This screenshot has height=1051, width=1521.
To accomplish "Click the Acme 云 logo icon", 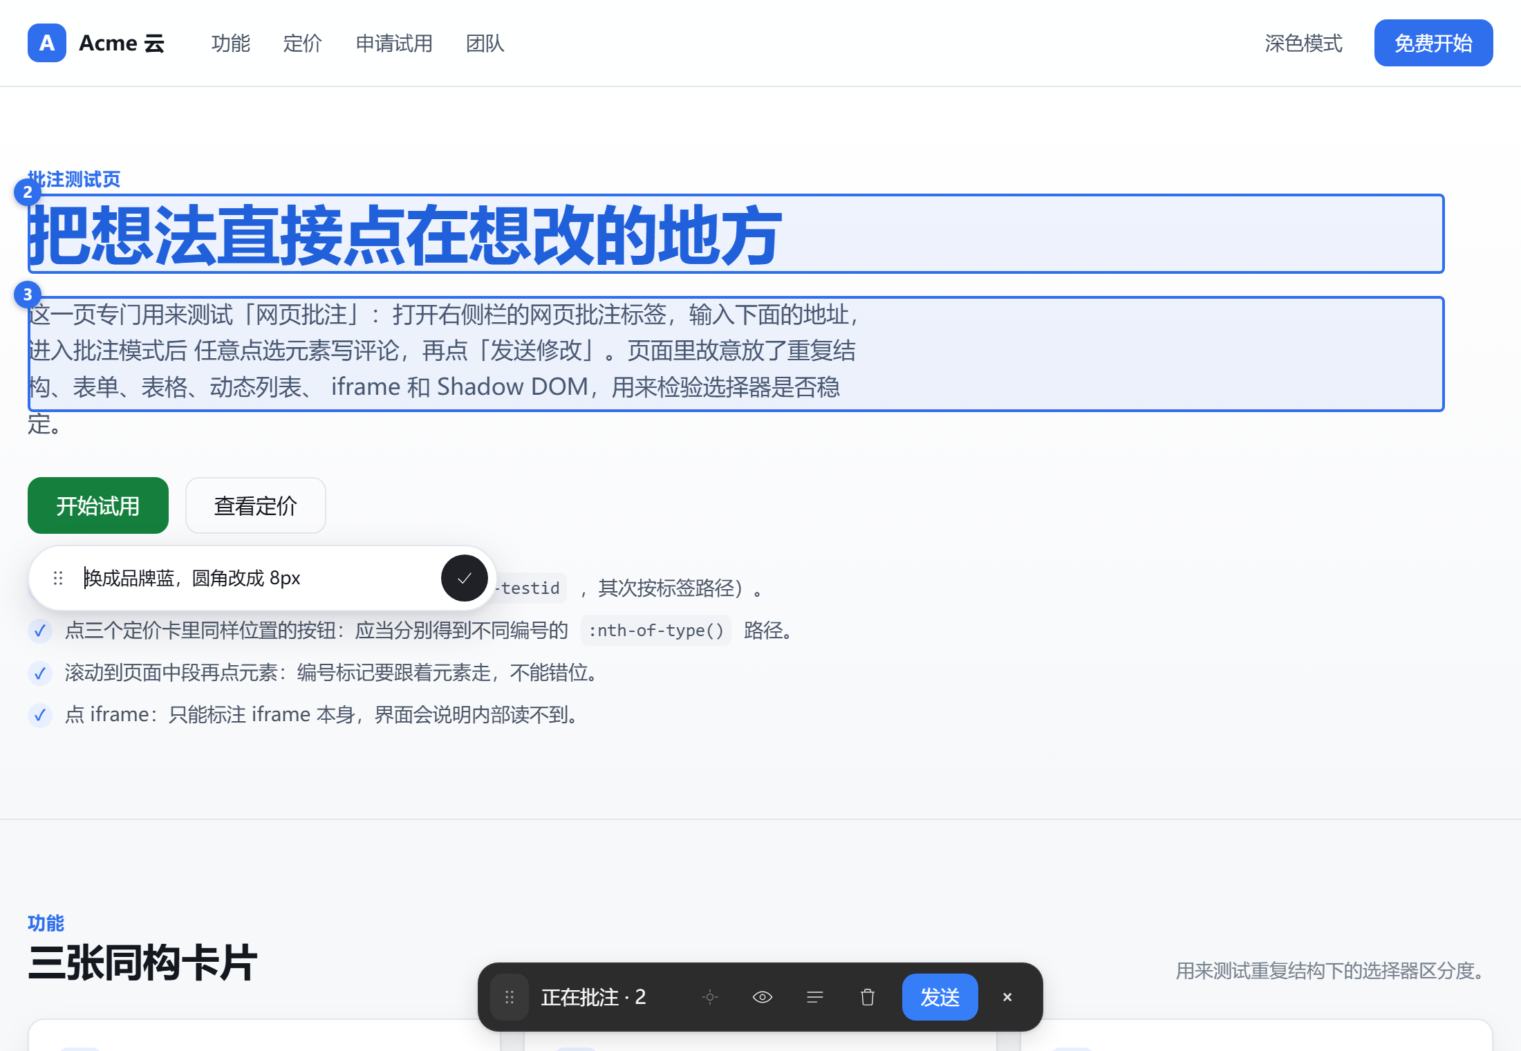I will tap(47, 43).
